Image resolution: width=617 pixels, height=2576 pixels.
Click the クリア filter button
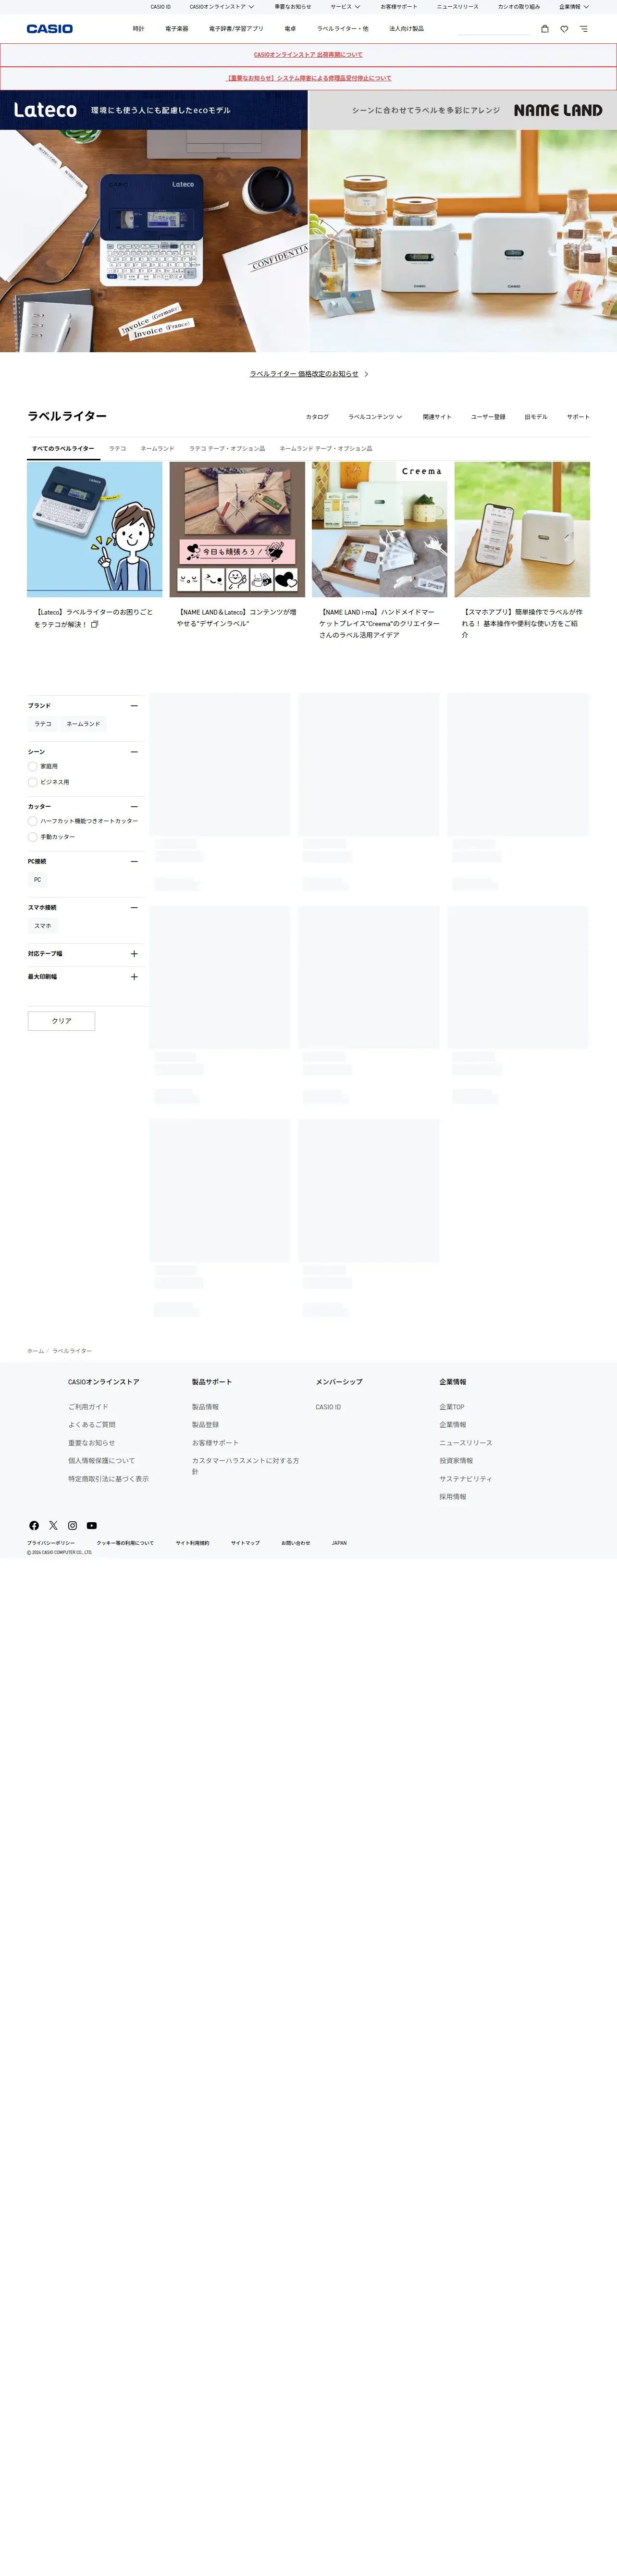[61, 1021]
